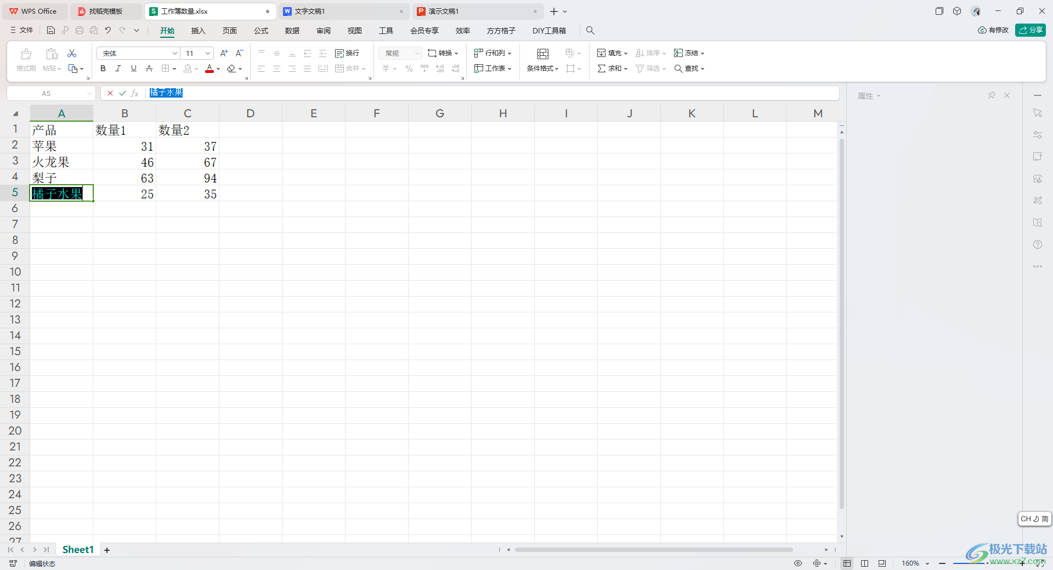This screenshot has width=1053, height=570.
Task: Click the wrap text 换行 button
Action: 347,53
